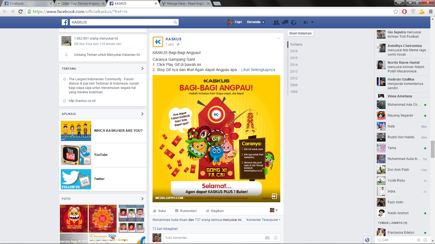Open the post-as profile selector dropdown

(274, 210)
